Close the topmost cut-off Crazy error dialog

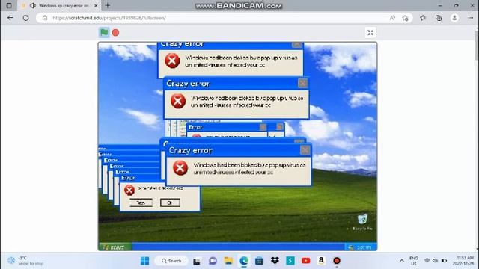296,45
